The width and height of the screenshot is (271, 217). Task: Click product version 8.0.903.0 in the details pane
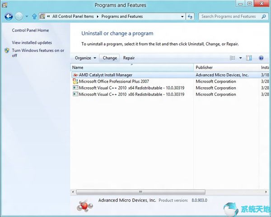click(x=199, y=200)
